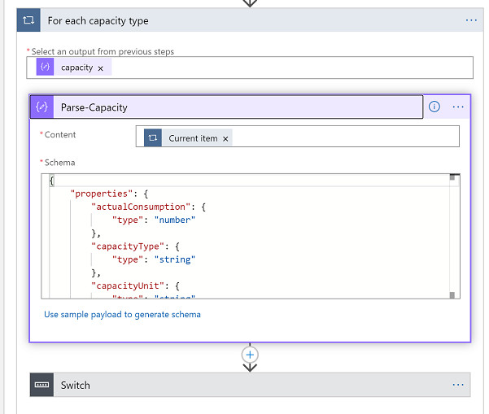Open the For each capacity type ellipsis menu

pos(471,20)
